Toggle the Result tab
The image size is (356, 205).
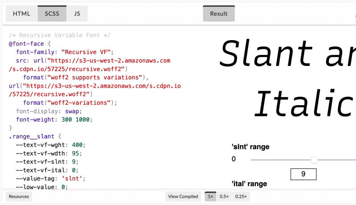pyautogui.click(x=218, y=14)
